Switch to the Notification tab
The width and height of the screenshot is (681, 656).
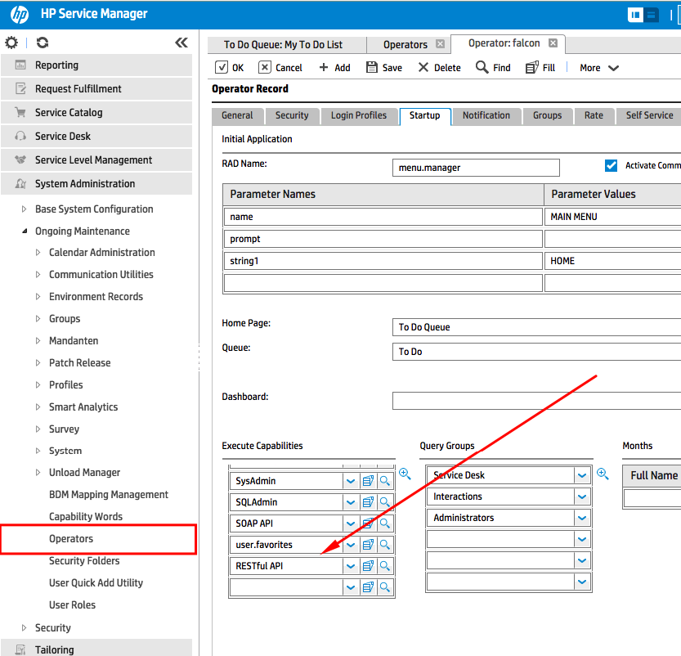coord(486,115)
